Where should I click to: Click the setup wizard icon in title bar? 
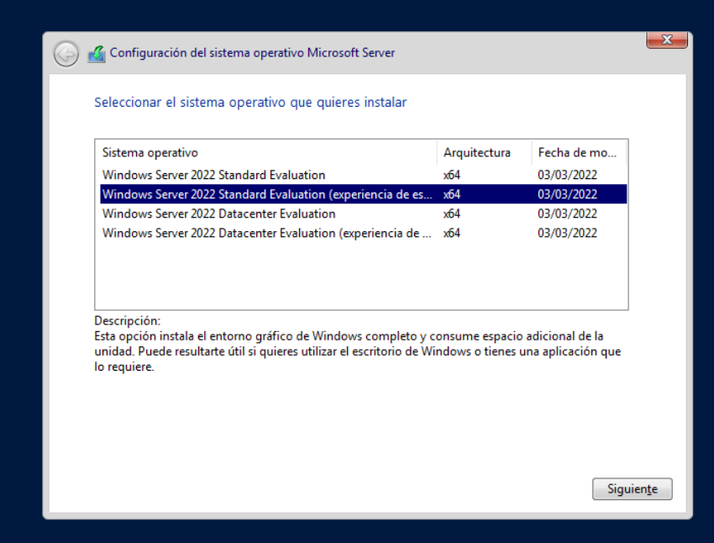pyautogui.click(x=97, y=54)
